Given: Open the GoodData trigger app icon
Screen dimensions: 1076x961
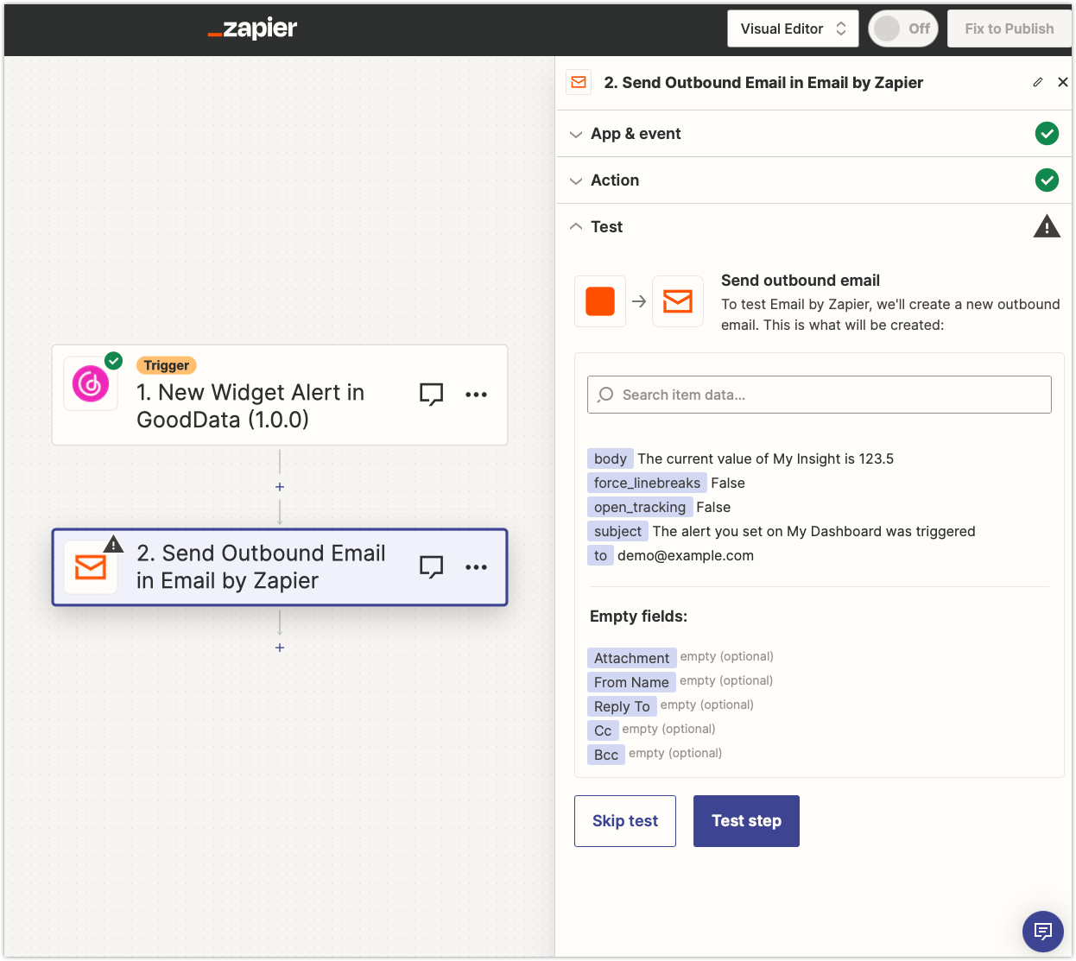Looking at the screenshot, I should (x=91, y=384).
